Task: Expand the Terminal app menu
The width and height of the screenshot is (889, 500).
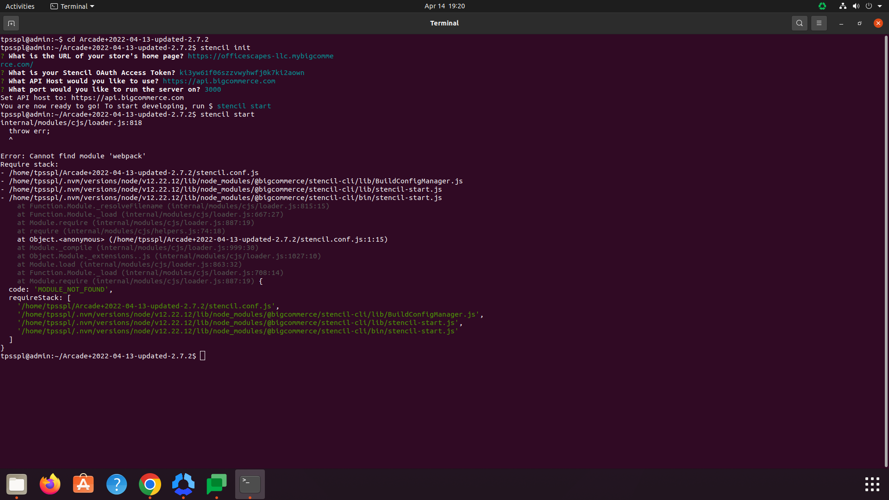Action: click(72, 6)
